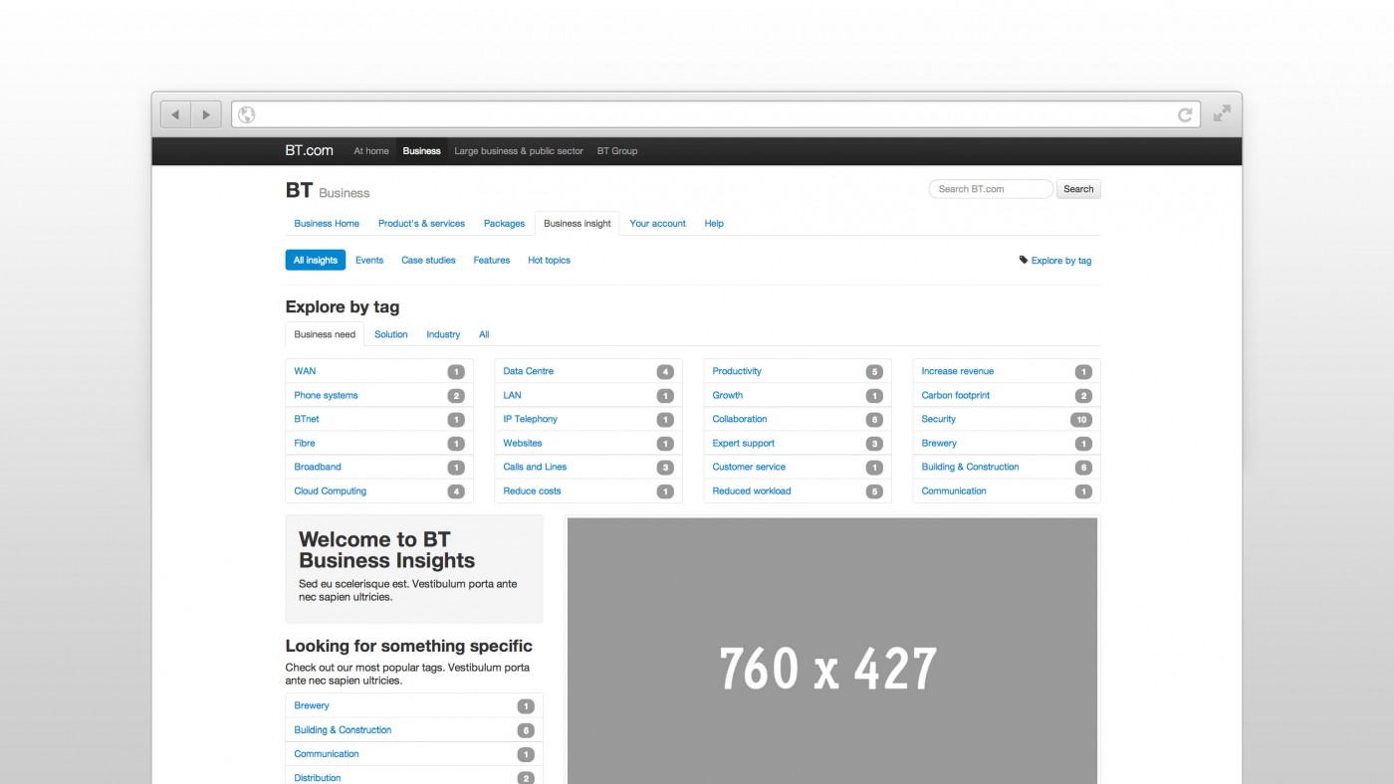
Task: Open Hot topics
Action: [550, 260]
